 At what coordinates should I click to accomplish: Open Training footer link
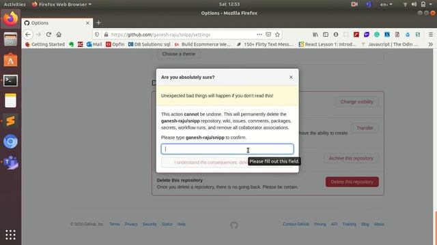click(x=349, y=224)
